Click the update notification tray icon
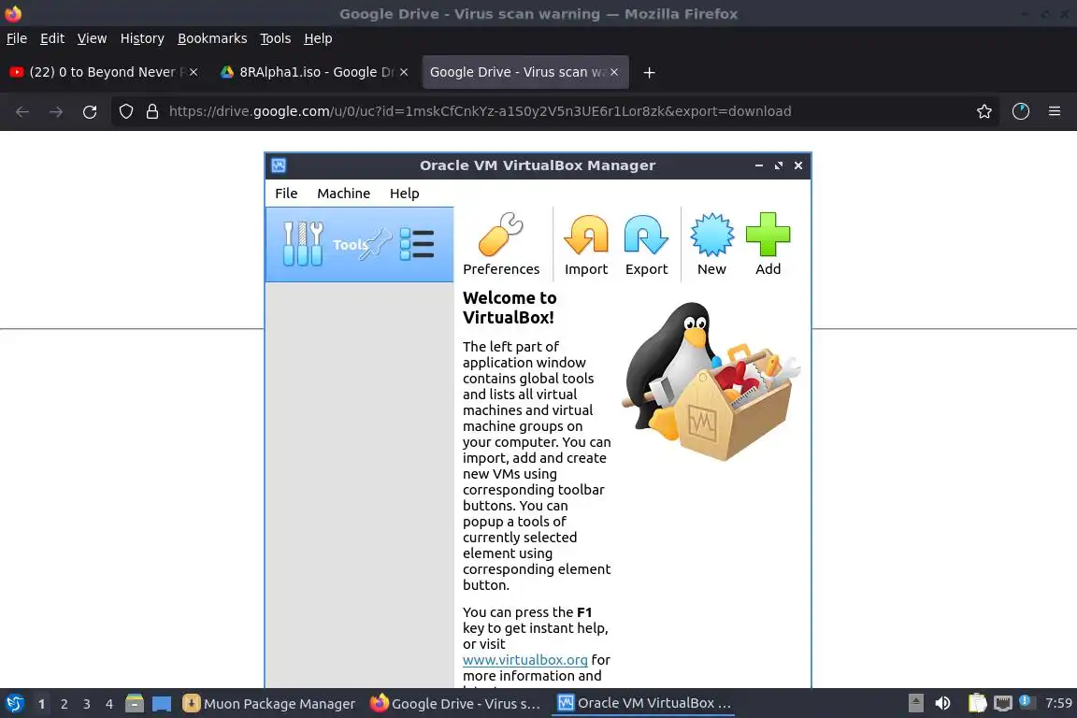 [1027, 701]
